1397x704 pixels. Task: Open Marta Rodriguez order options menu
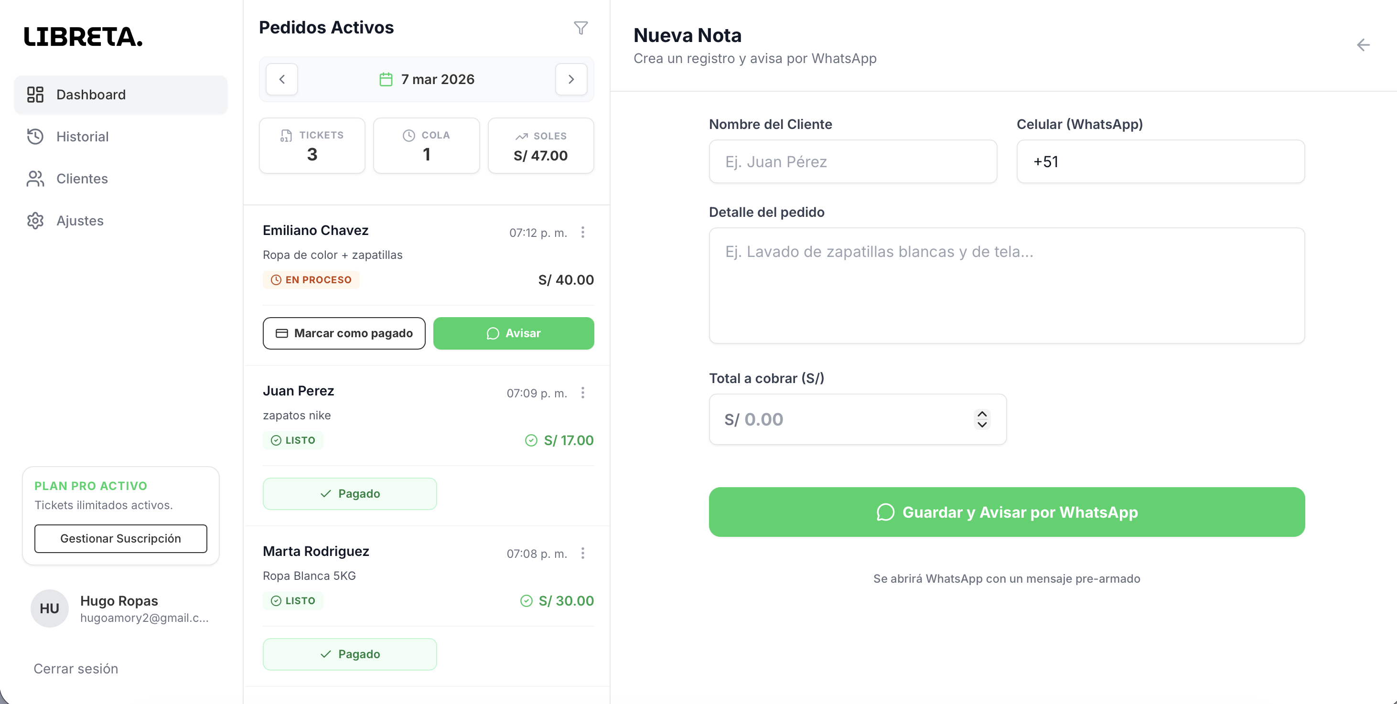tap(582, 553)
